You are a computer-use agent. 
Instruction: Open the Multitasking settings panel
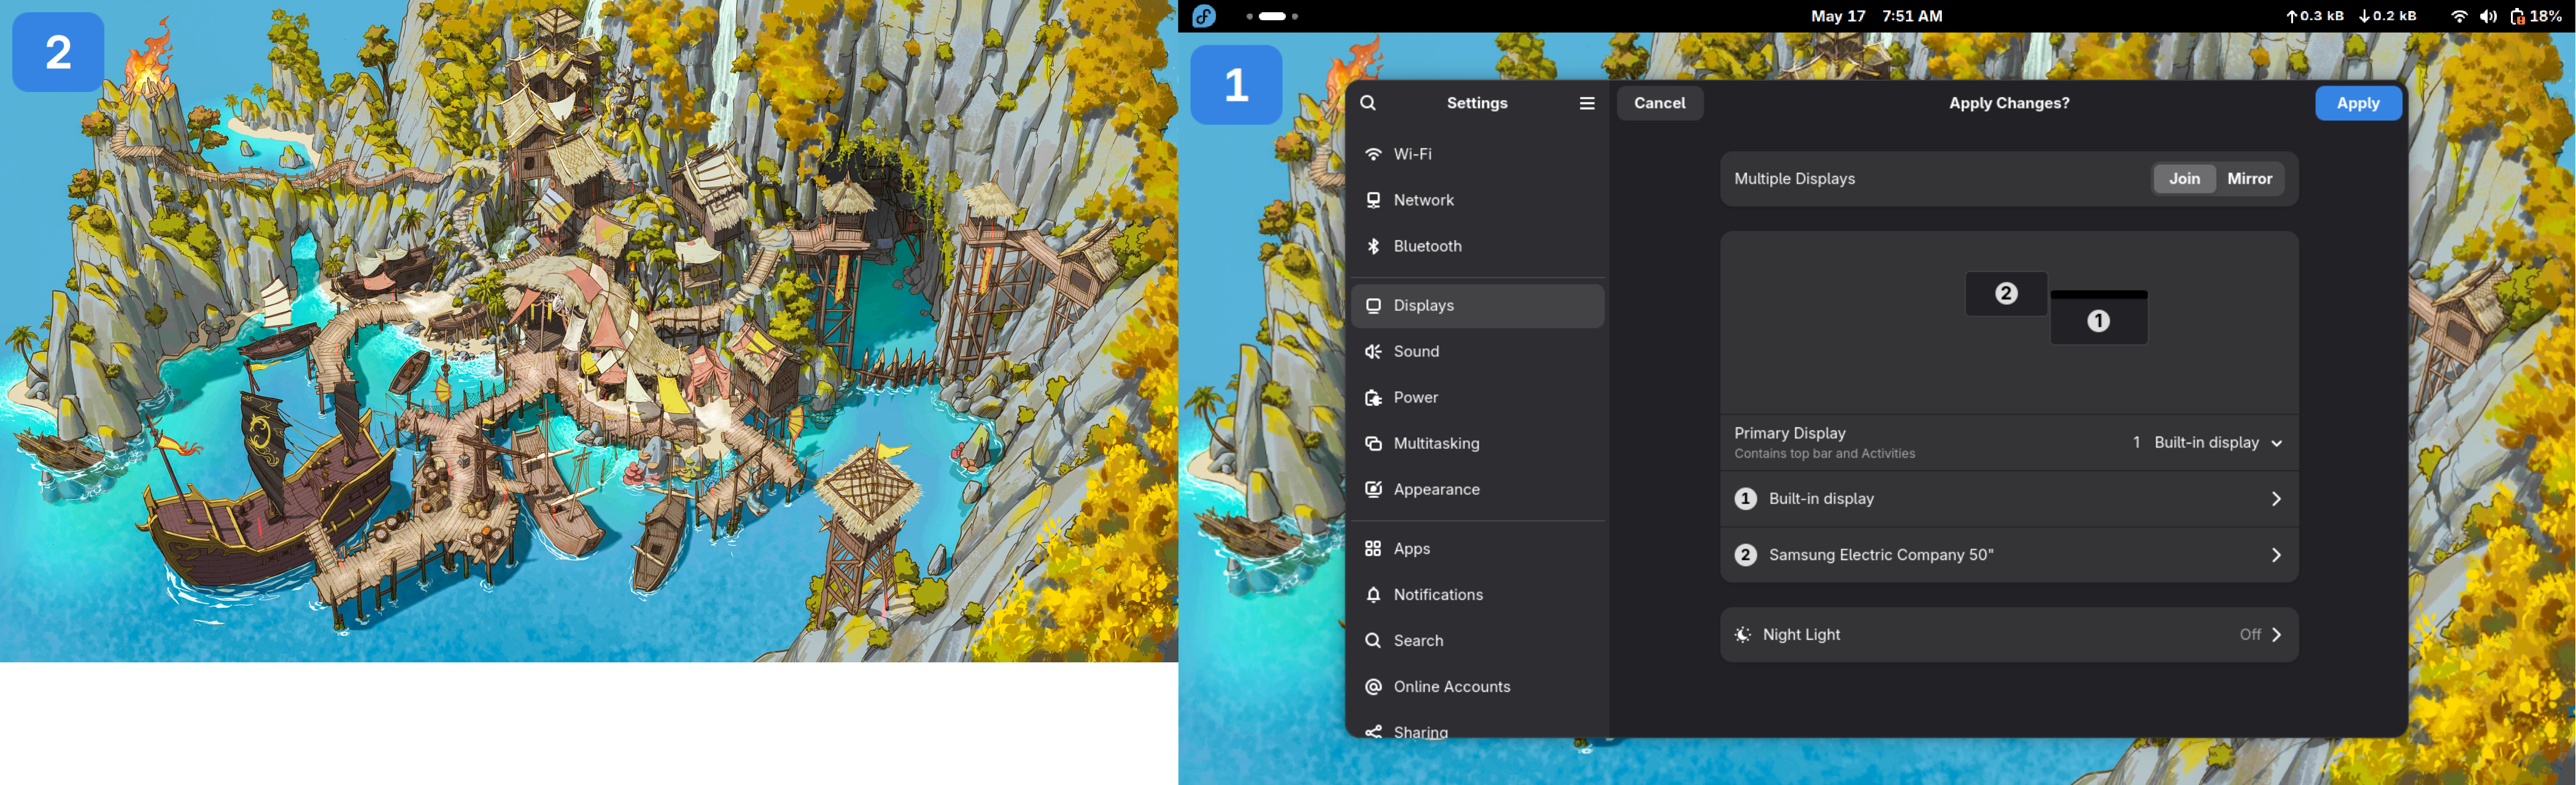(x=1477, y=443)
